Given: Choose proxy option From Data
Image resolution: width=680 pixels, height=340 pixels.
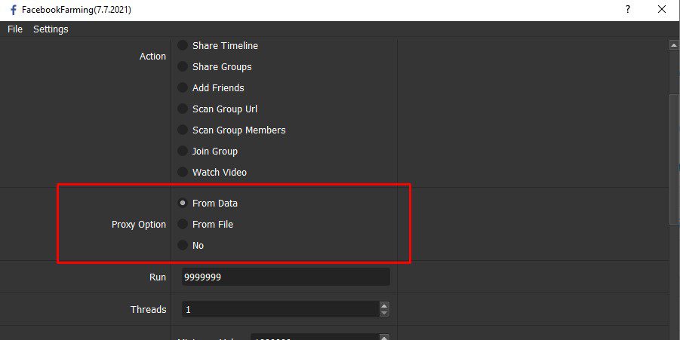Looking at the screenshot, I should pos(208,203).
